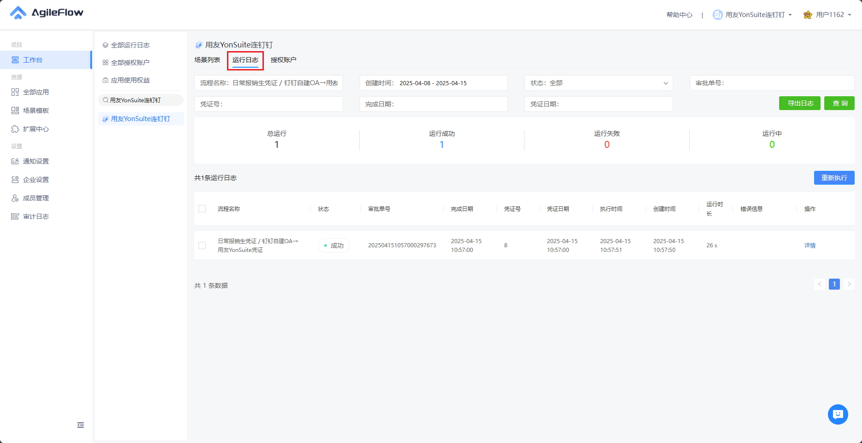Click the 26 s duration cell
This screenshot has width=862, height=443.
tap(712, 245)
